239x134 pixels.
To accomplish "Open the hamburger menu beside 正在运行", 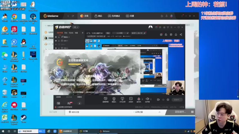I will (x=192, y=112).
